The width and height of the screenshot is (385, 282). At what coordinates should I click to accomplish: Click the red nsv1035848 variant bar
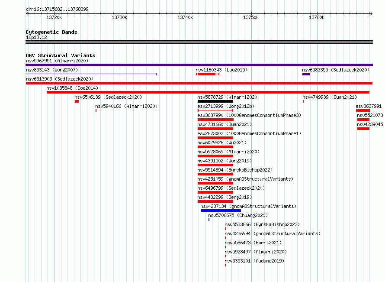tap(208, 92)
